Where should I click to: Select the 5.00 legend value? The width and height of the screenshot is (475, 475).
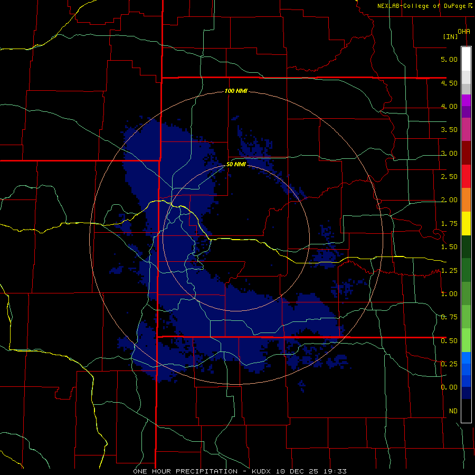[449, 59]
